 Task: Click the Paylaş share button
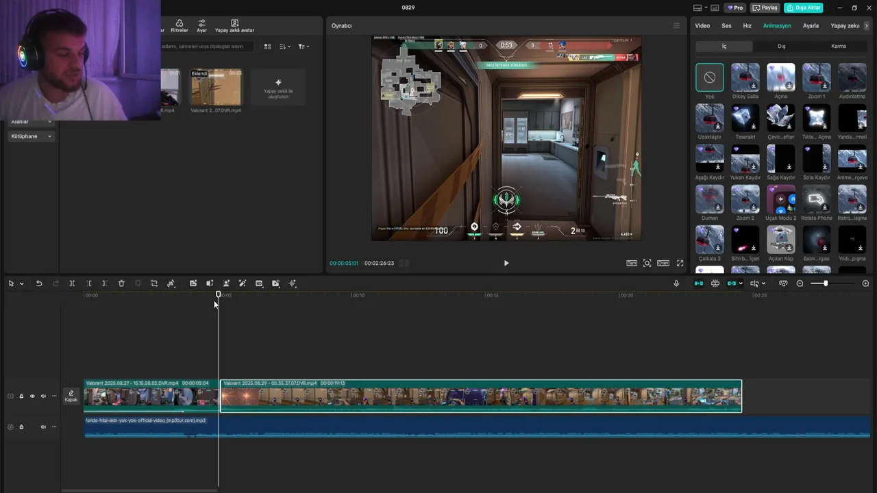(x=765, y=8)
